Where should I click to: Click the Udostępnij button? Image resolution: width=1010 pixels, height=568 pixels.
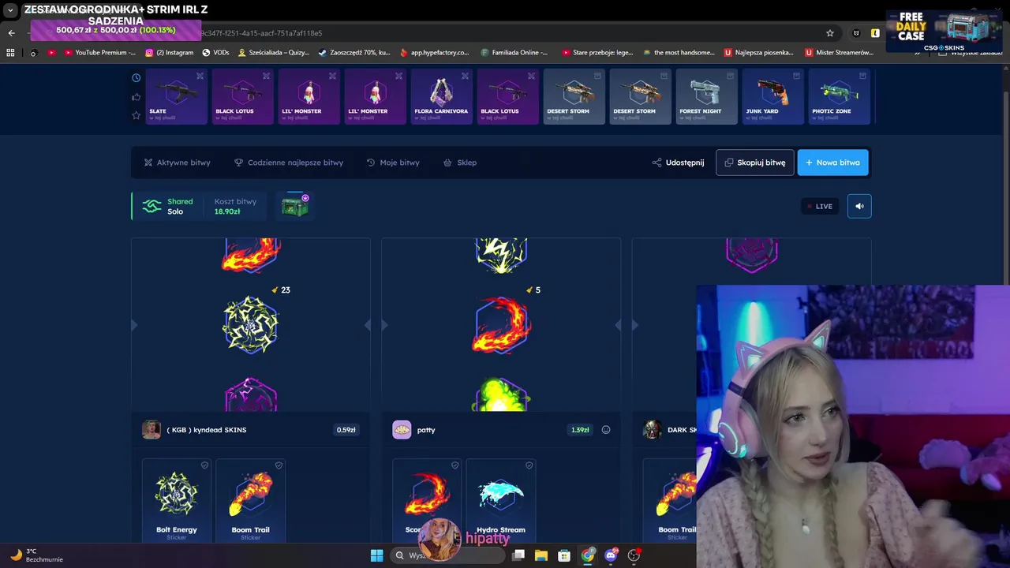679,163
